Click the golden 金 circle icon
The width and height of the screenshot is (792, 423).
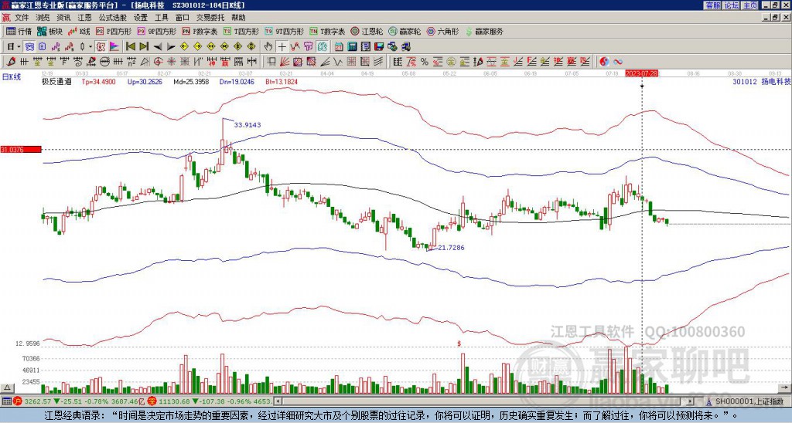(x=451, y=62)
